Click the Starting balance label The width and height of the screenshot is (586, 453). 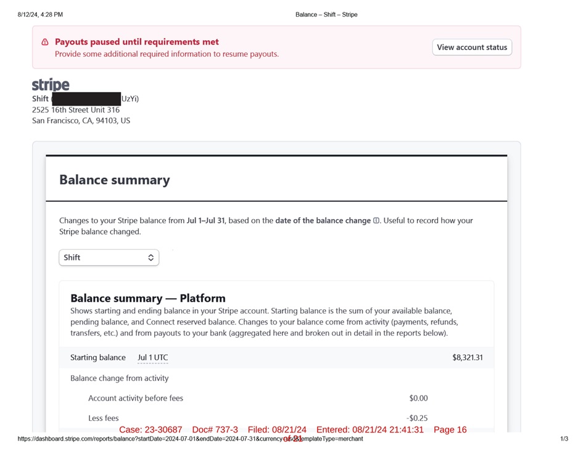click(97, 358)
